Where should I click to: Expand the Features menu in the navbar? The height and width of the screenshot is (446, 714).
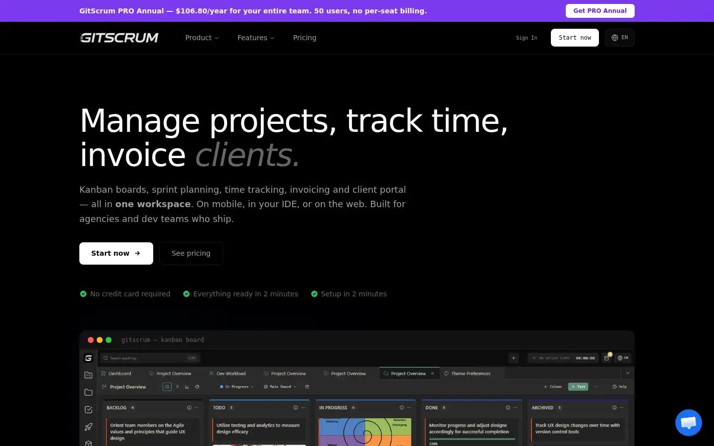point(256,38)
